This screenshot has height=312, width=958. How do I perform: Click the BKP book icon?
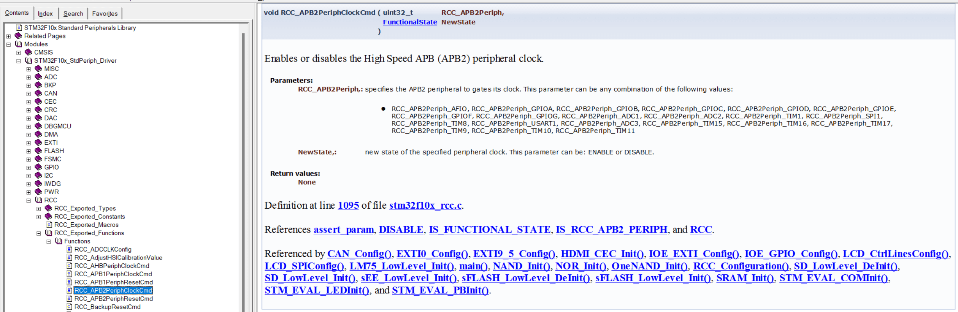point(38,85)
